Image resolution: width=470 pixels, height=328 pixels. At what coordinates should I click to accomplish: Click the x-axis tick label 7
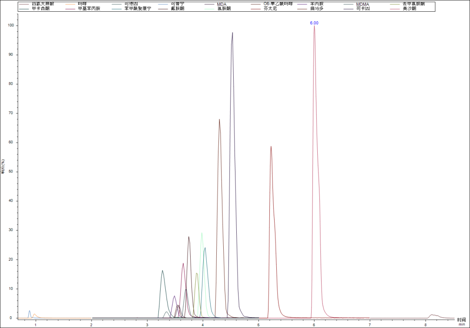370,325
